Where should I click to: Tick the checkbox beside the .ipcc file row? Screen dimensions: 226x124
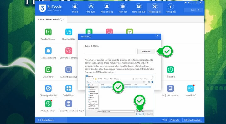[x=102, y=87]
